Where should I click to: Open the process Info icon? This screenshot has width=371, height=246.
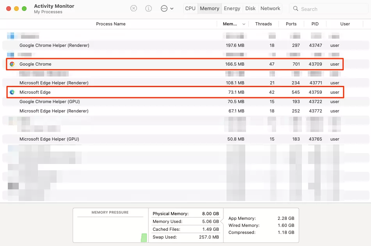[148, 8]
